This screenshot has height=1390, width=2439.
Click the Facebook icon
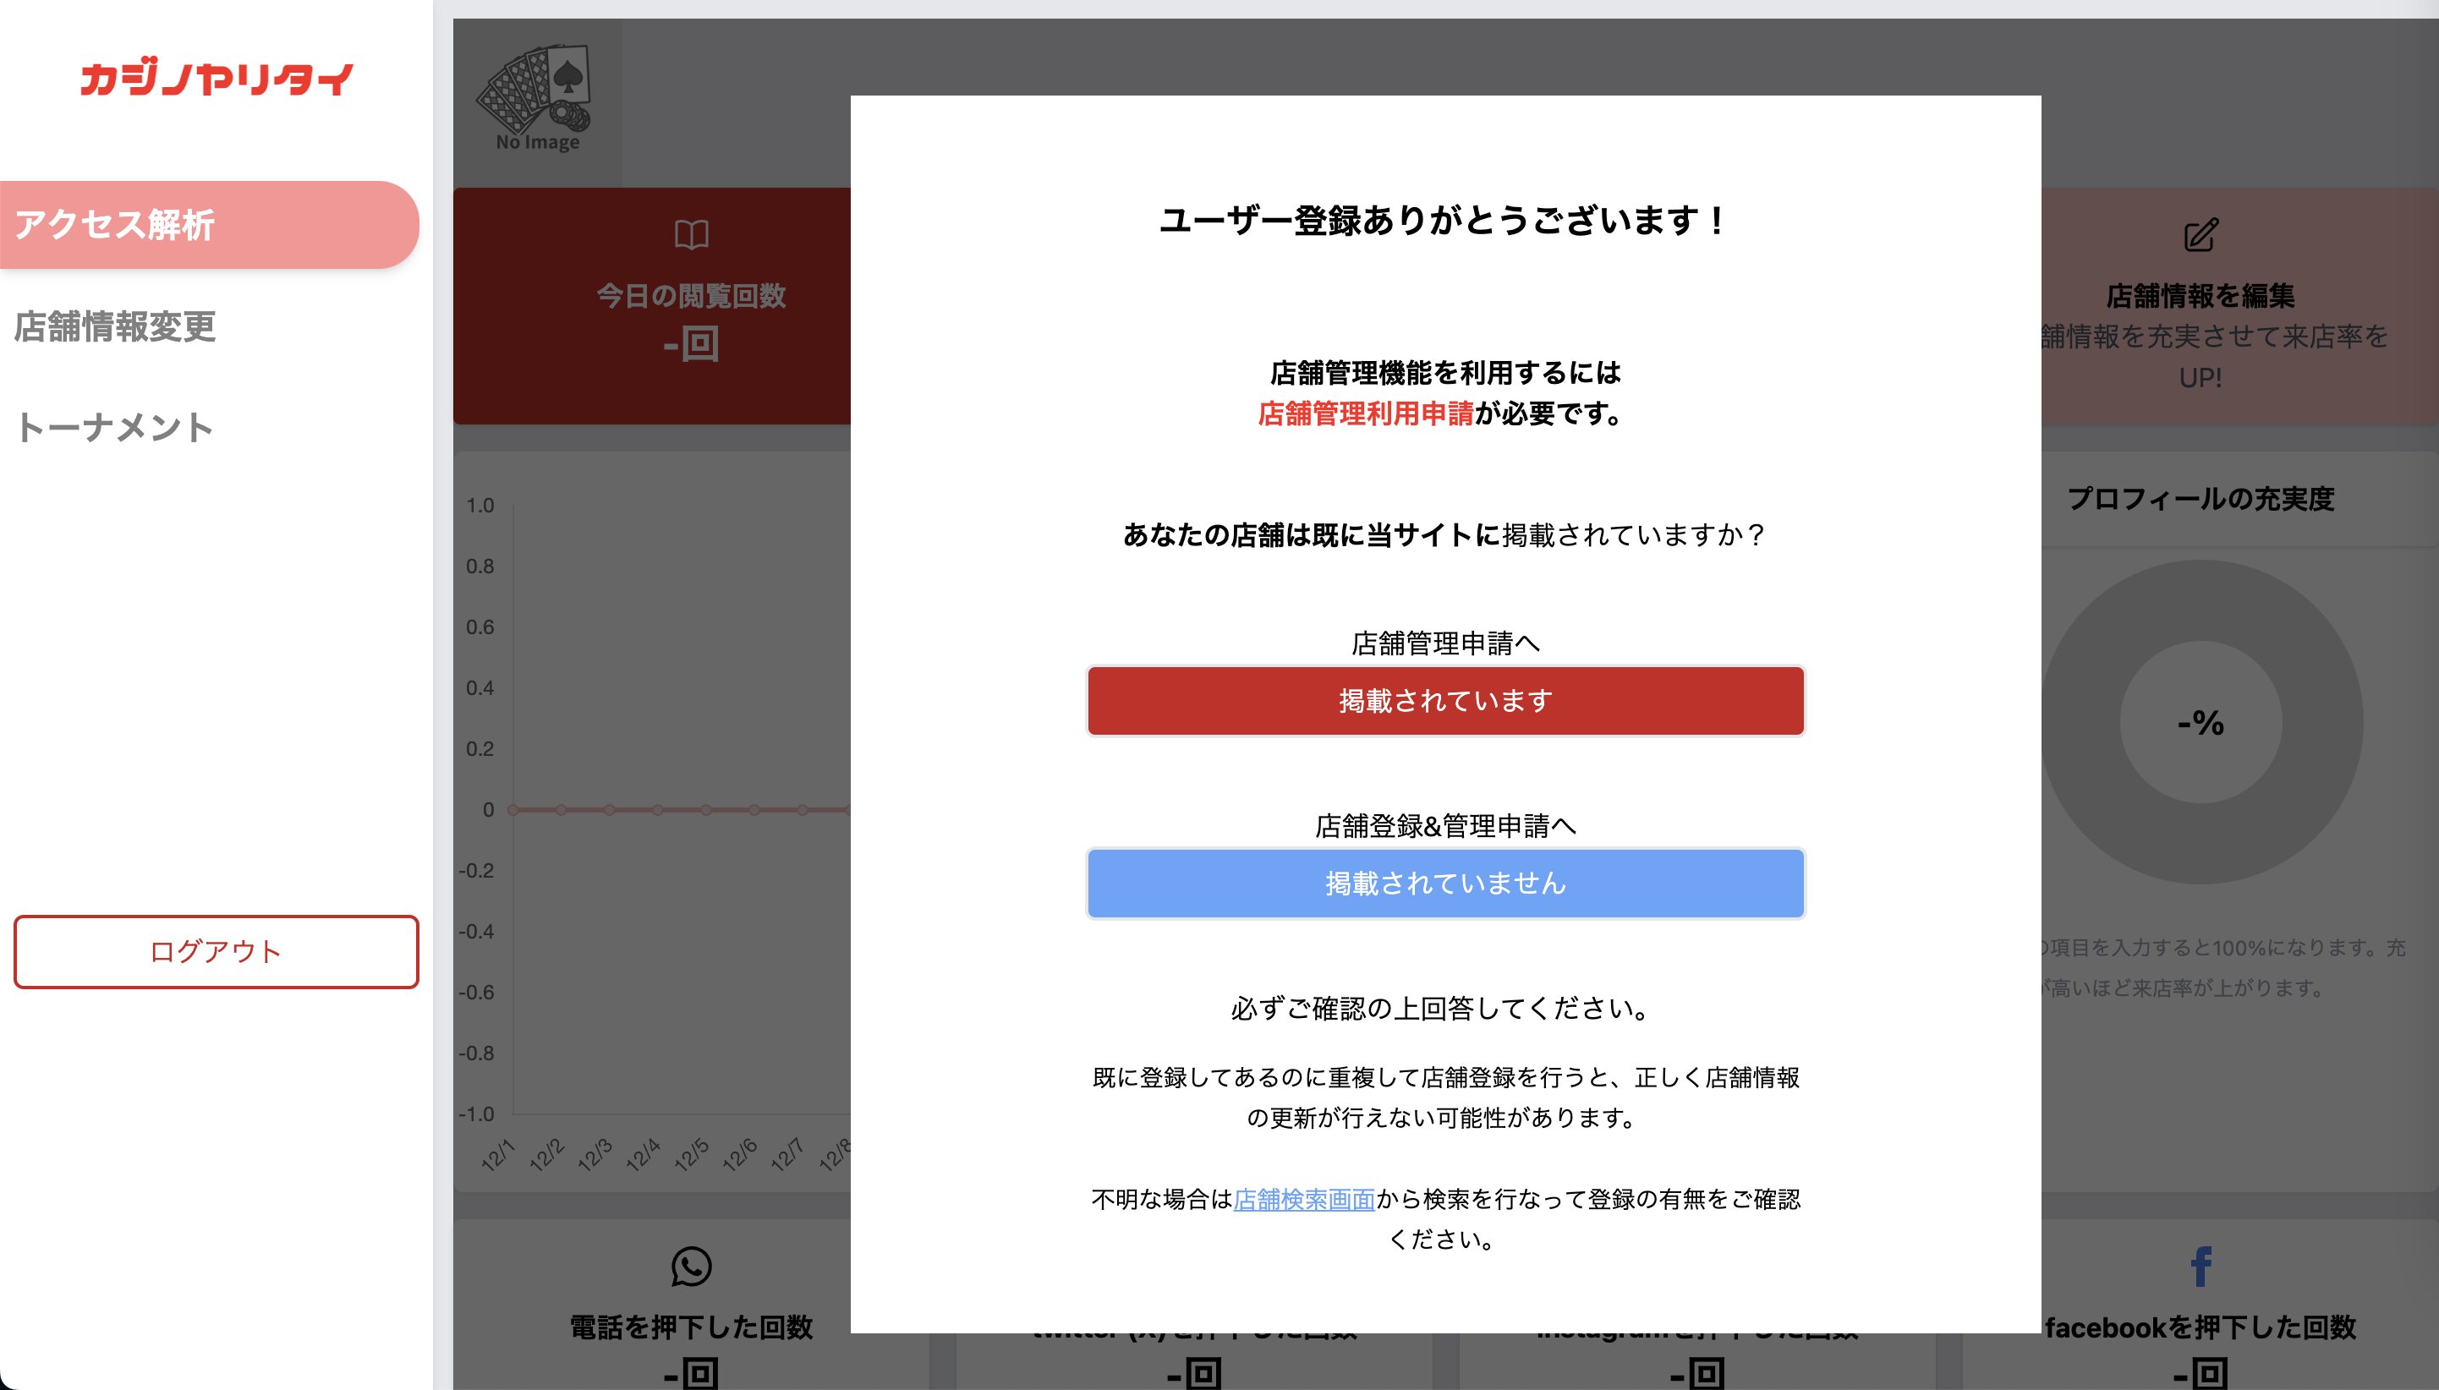coord(2201,1267)
